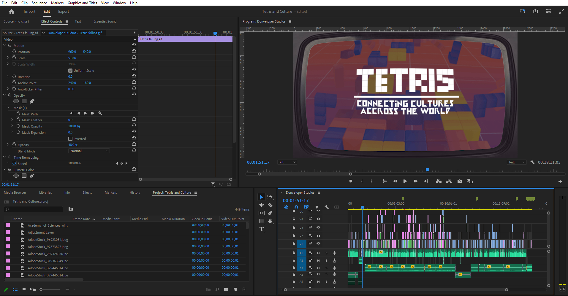Select the Type tool
This screenshot has height=296, width=568.
click(262, 229)
